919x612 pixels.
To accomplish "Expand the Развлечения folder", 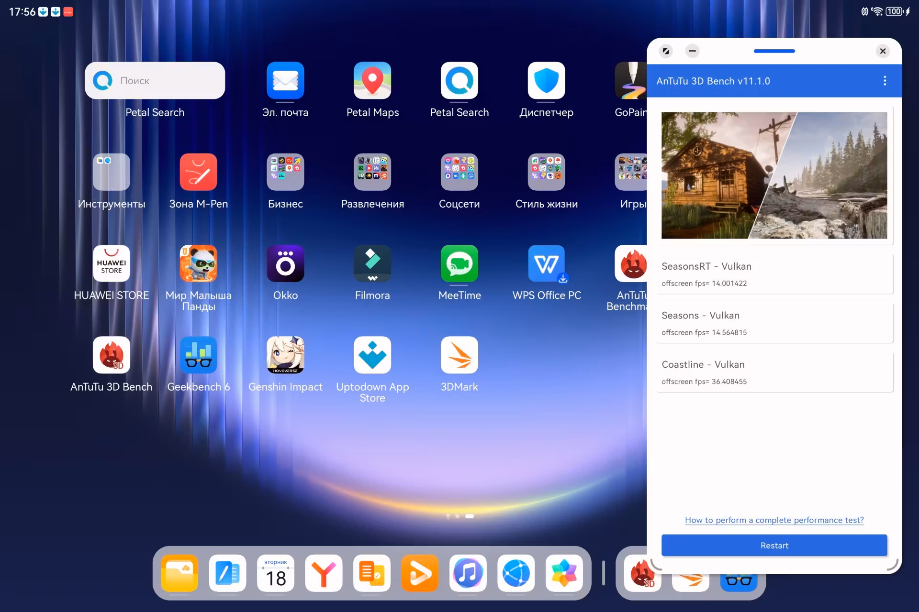I will point(372,172).
